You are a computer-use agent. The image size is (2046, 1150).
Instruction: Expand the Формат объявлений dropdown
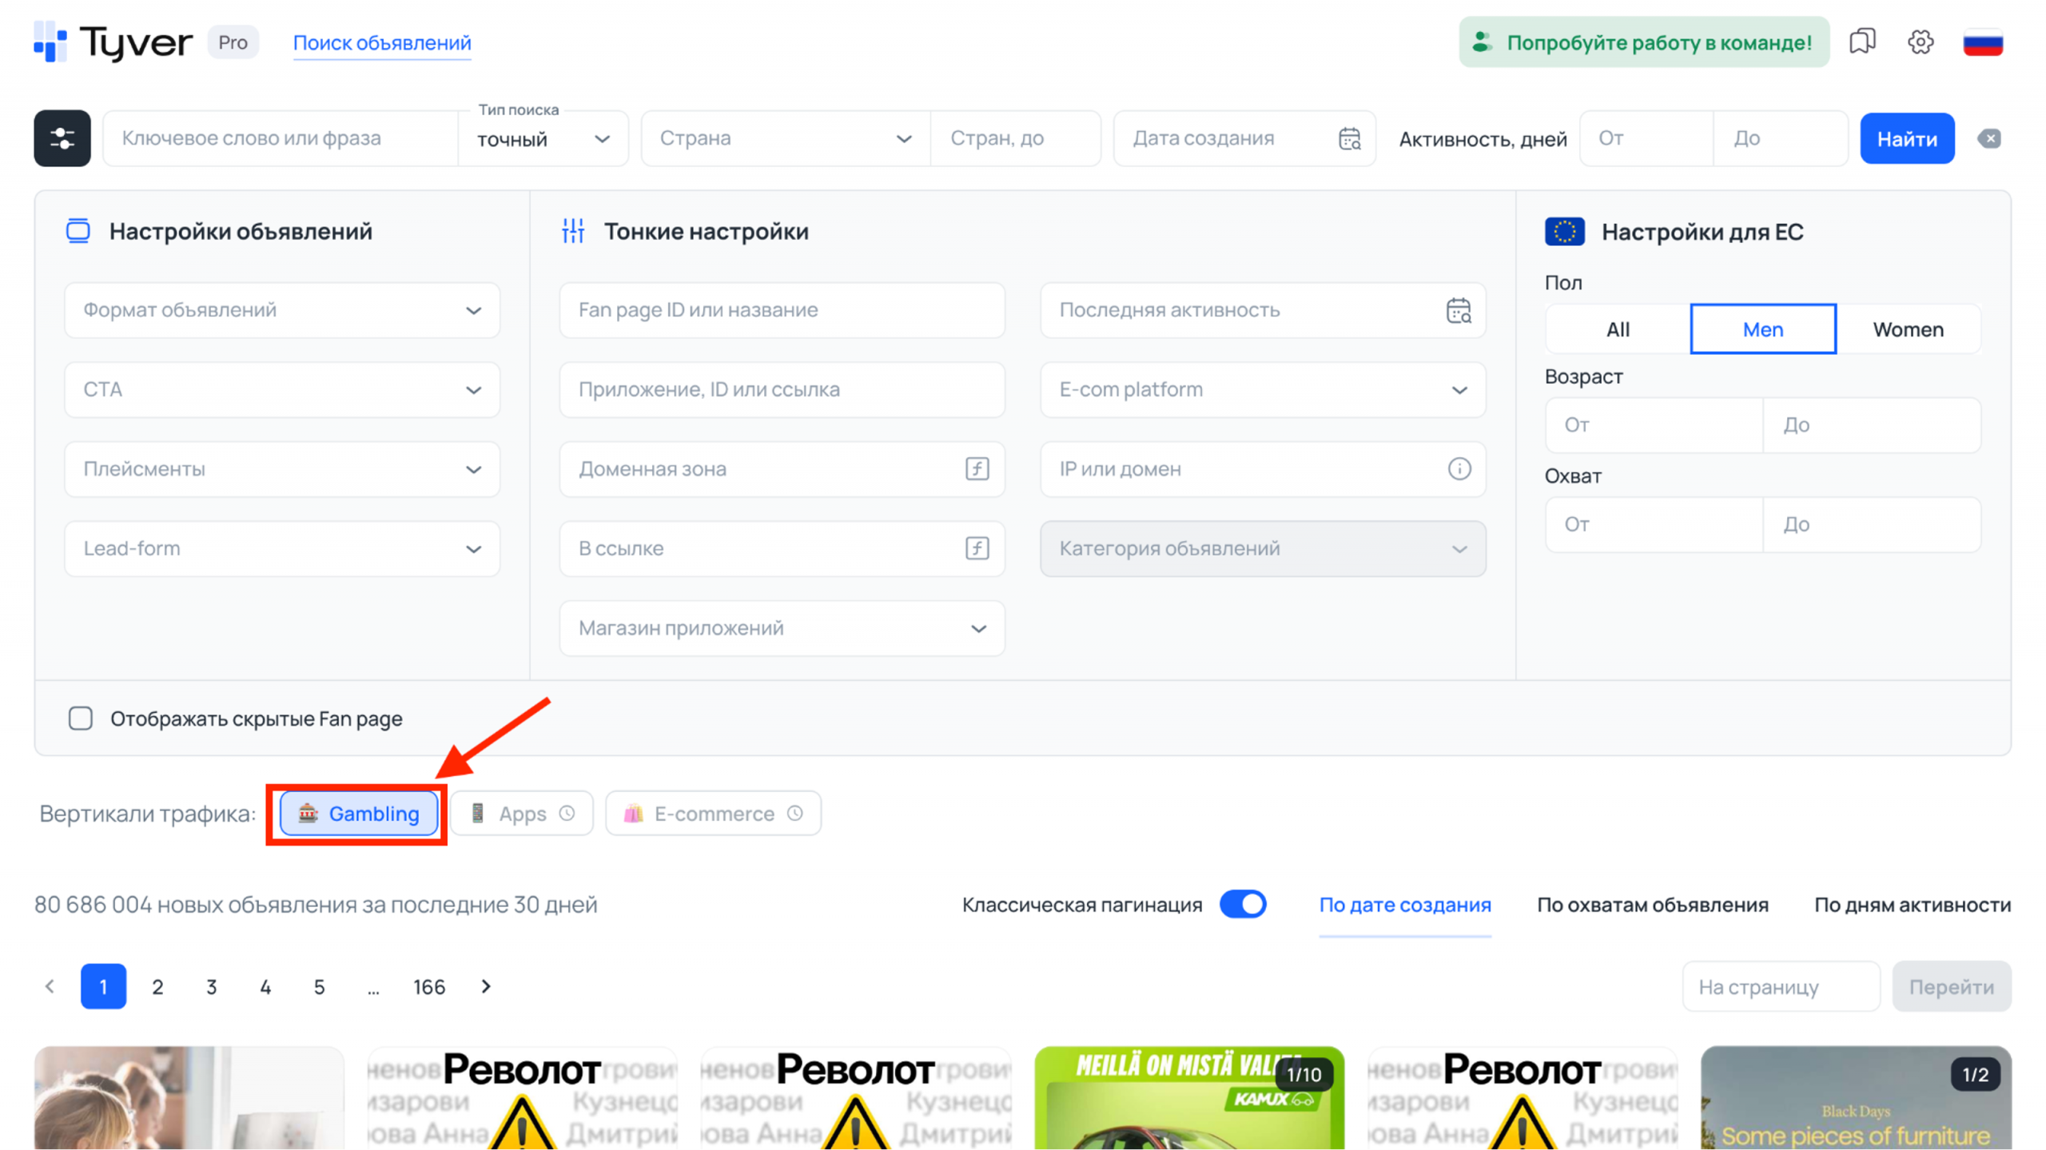282,310
